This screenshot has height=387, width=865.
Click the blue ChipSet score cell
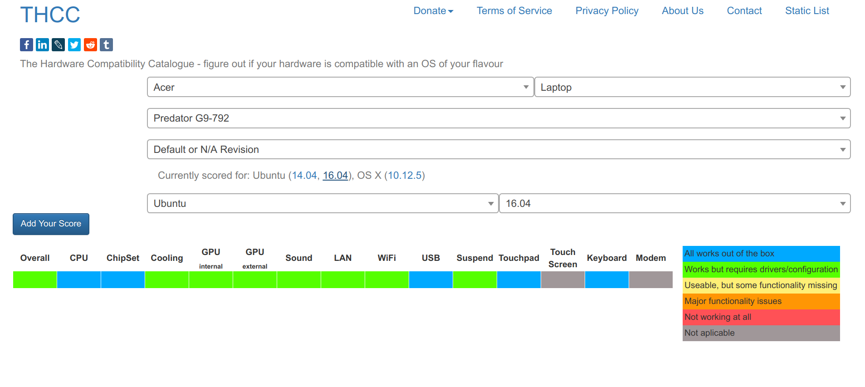123,280
